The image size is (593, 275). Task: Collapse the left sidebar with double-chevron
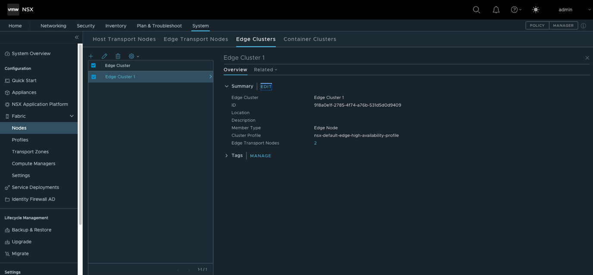(77, 37)
